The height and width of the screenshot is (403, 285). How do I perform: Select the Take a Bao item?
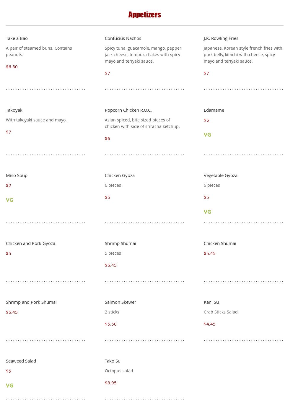pyautogui.click(x=17, y=38)
